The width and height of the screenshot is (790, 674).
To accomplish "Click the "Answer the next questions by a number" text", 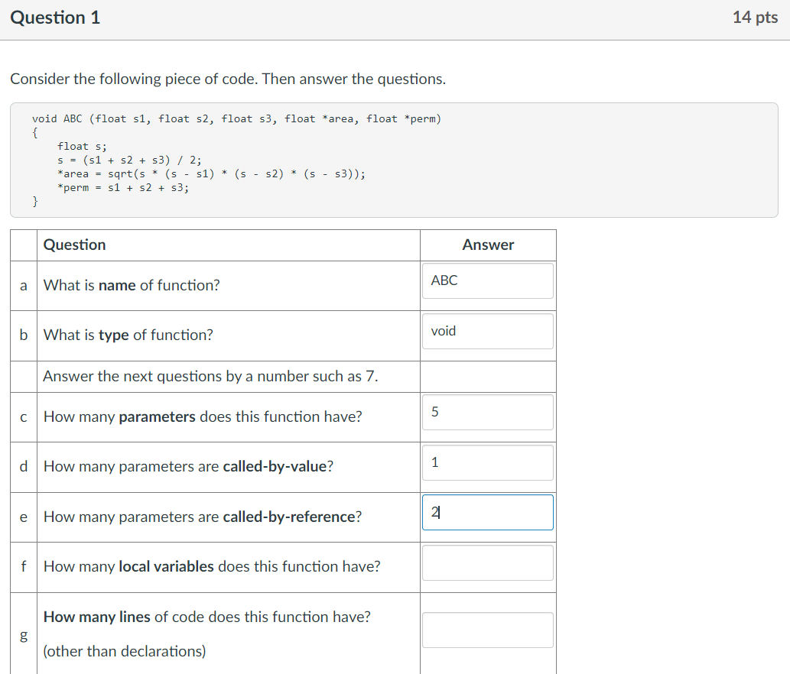I will point(211,376).
